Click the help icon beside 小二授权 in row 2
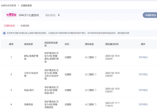The width and height of the screenshot is (157, 111). pyautogui.click(x=96, y=74)
